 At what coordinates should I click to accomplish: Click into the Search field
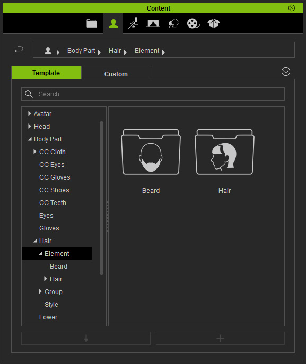coord(153,94)
